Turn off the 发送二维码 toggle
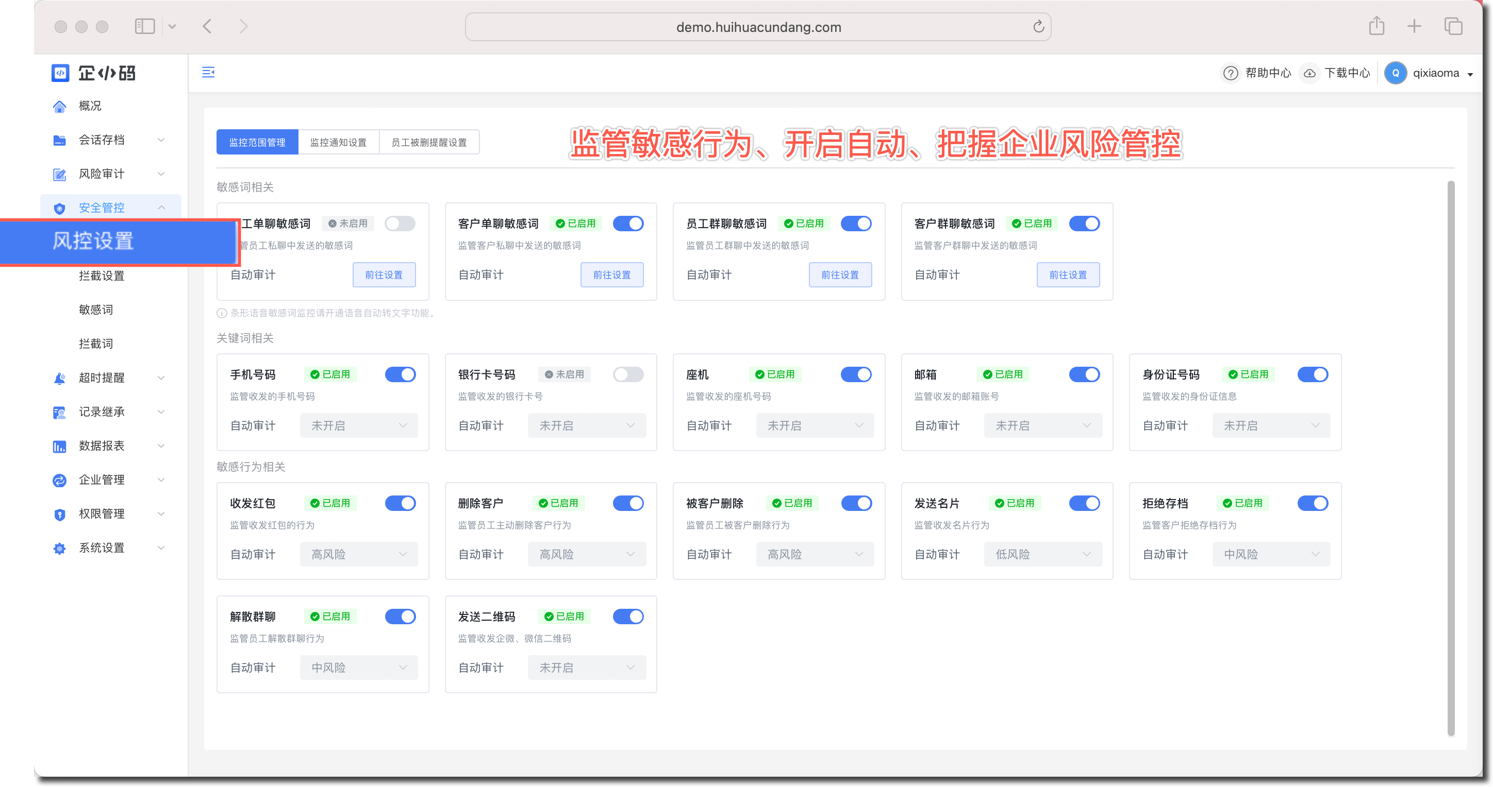This screenshot has width=1493, height=787. [628, 617]
